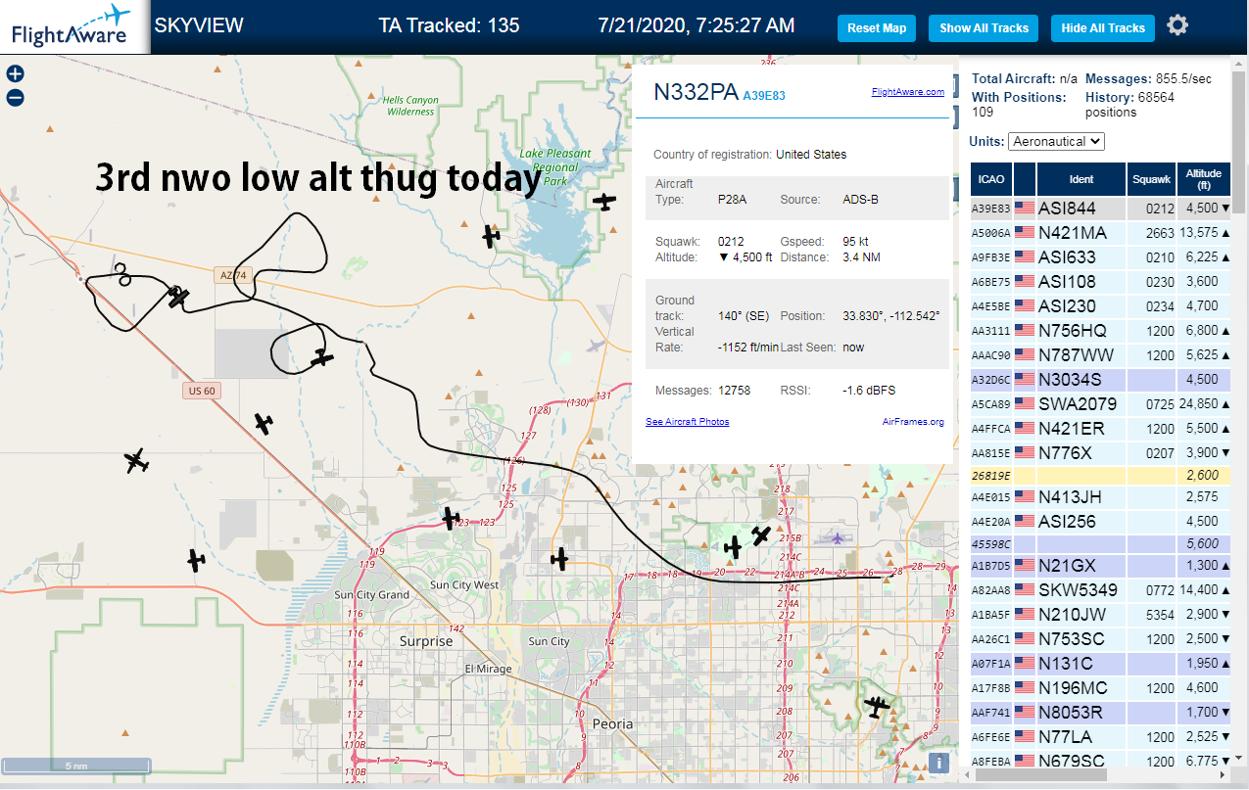Zoom out the map with minus icon
This screenshot has width=1249, height=790.
(15, 98)
